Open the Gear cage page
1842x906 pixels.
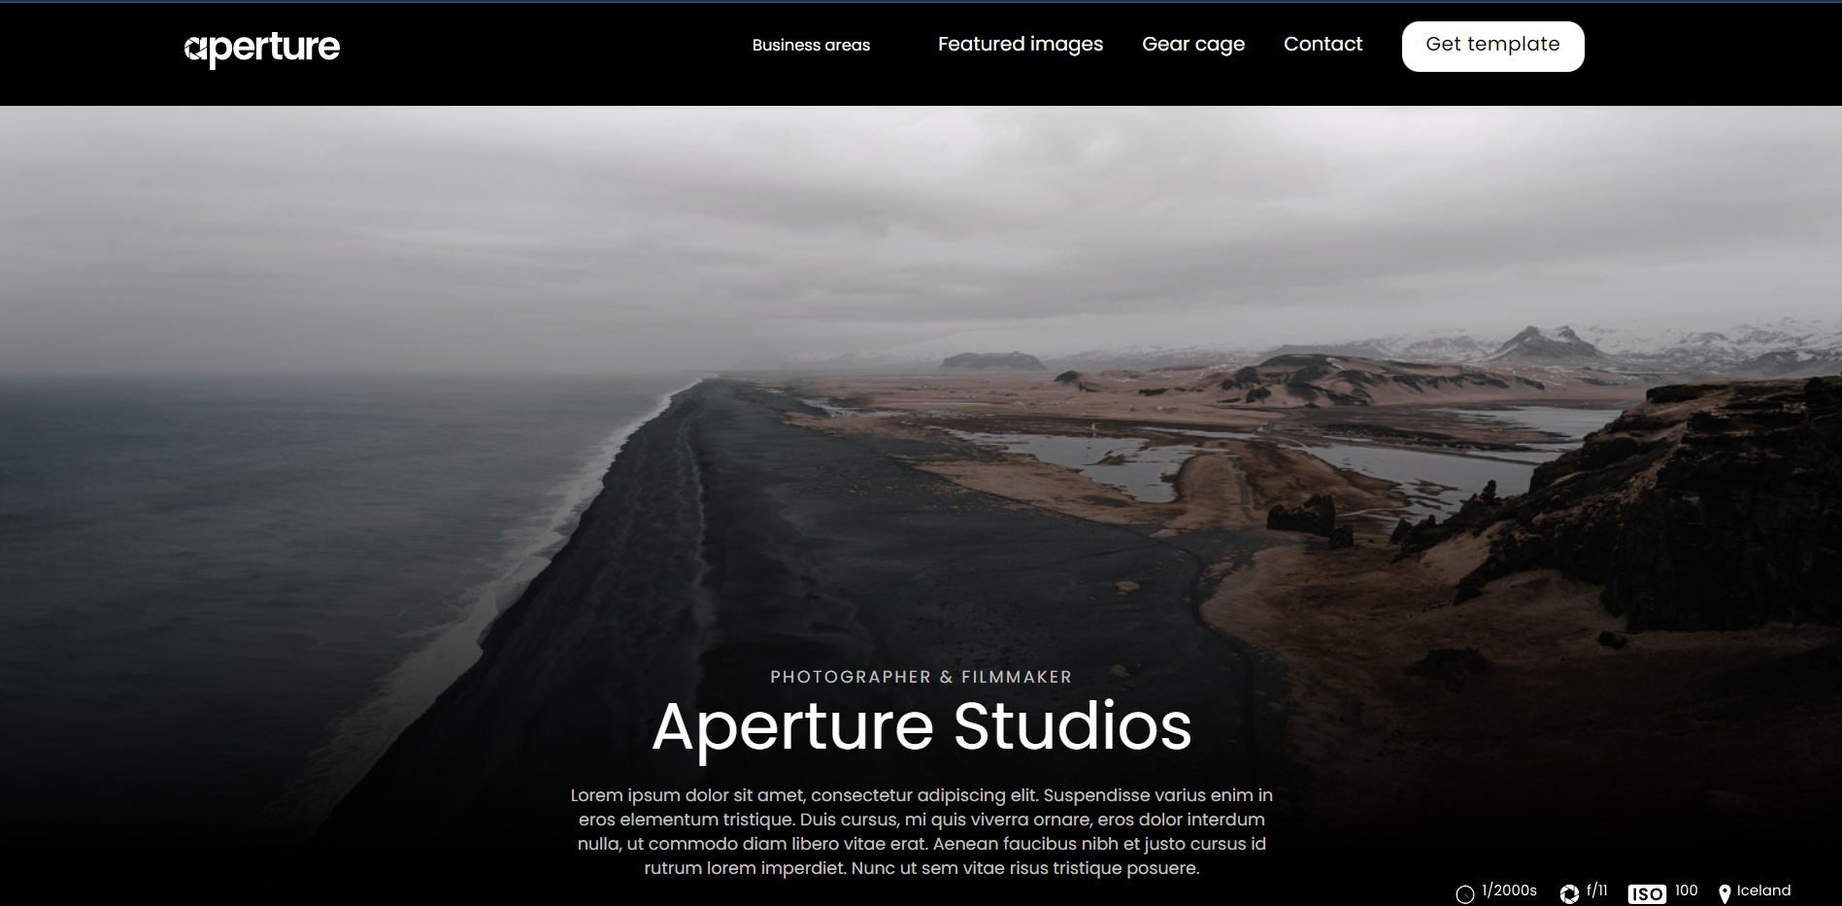(x=1193, y=45)
